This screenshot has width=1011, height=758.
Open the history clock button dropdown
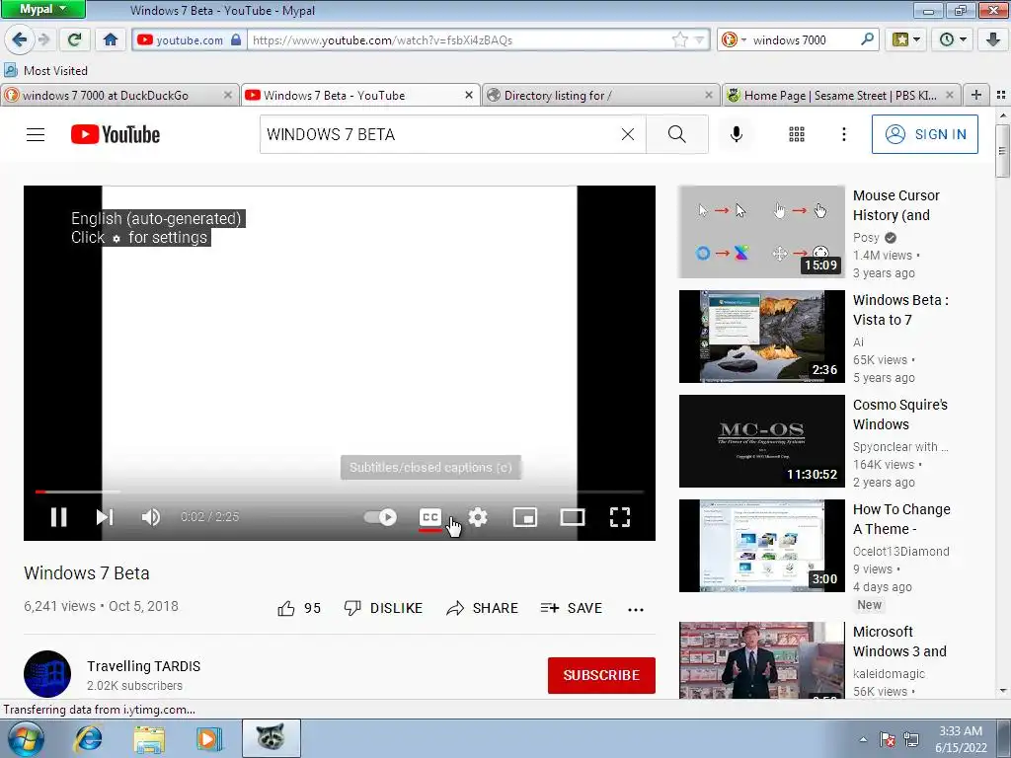point(953,39)
